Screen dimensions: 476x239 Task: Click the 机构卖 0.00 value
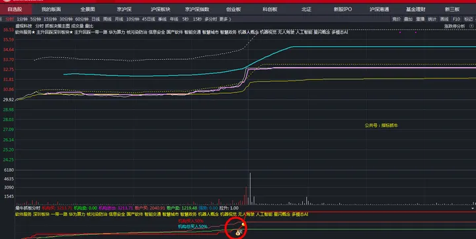[x=85, y=208]
